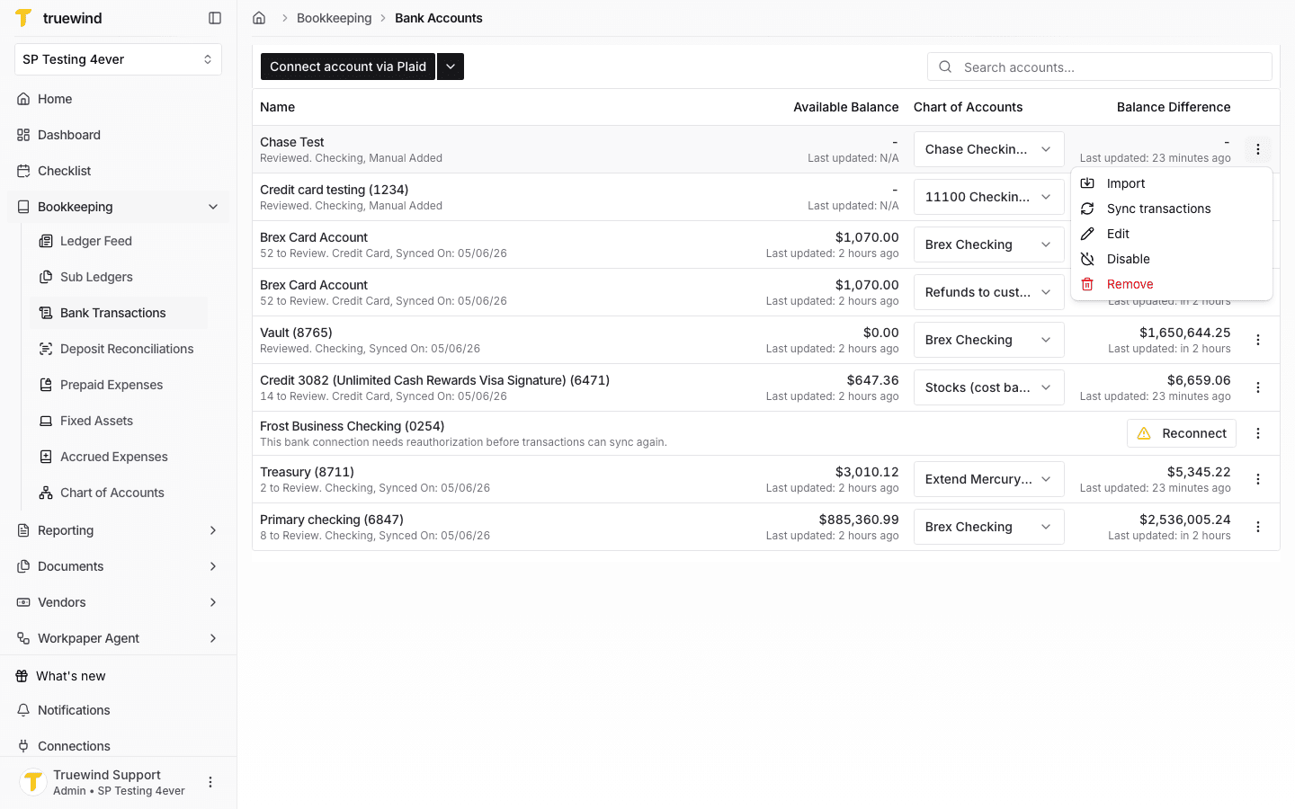Click the Chase Test account name
Image resolution: width=1295 pixels, height=809 pixels.
click(292, 142)
